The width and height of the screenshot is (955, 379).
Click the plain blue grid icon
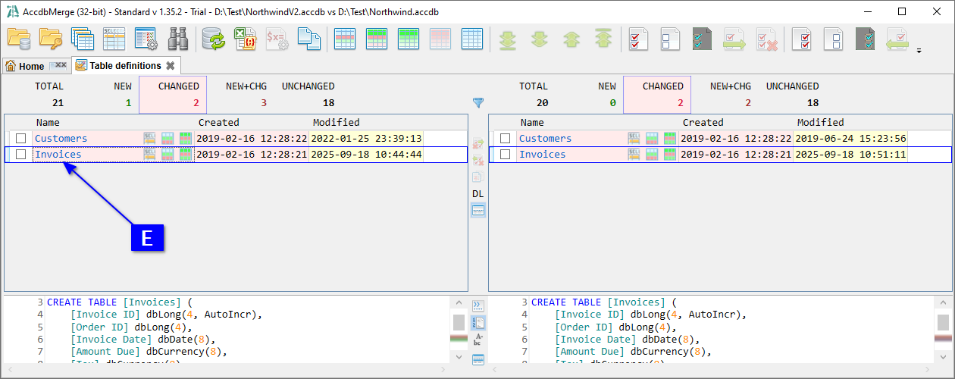tap(473, 38)
